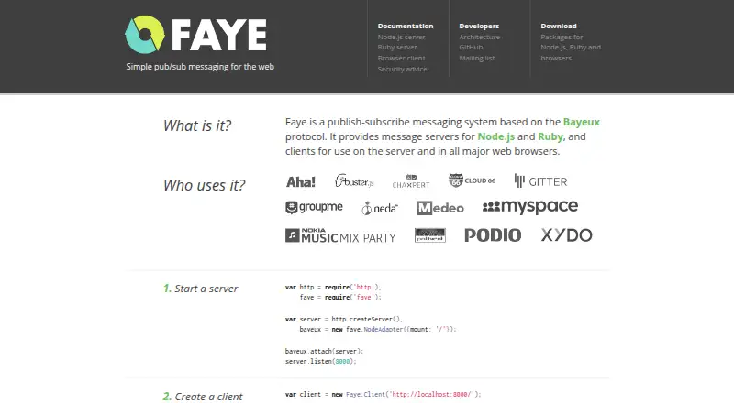Image resolution: width=734 pixels, height=403 pixels.
Task: Click the FAYE wordmark in header
Action: [219, 35]
